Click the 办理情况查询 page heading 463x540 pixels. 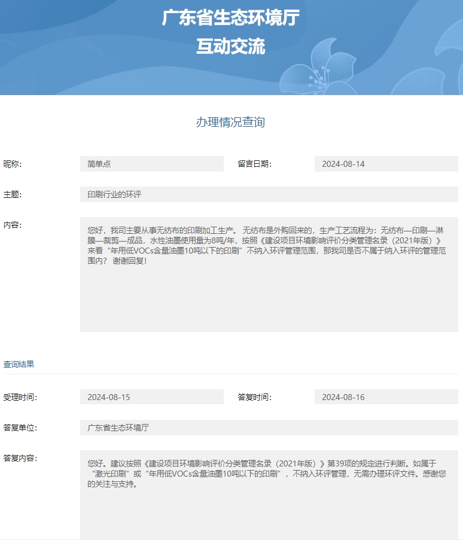pyautogui.click(x=230, y=122)
